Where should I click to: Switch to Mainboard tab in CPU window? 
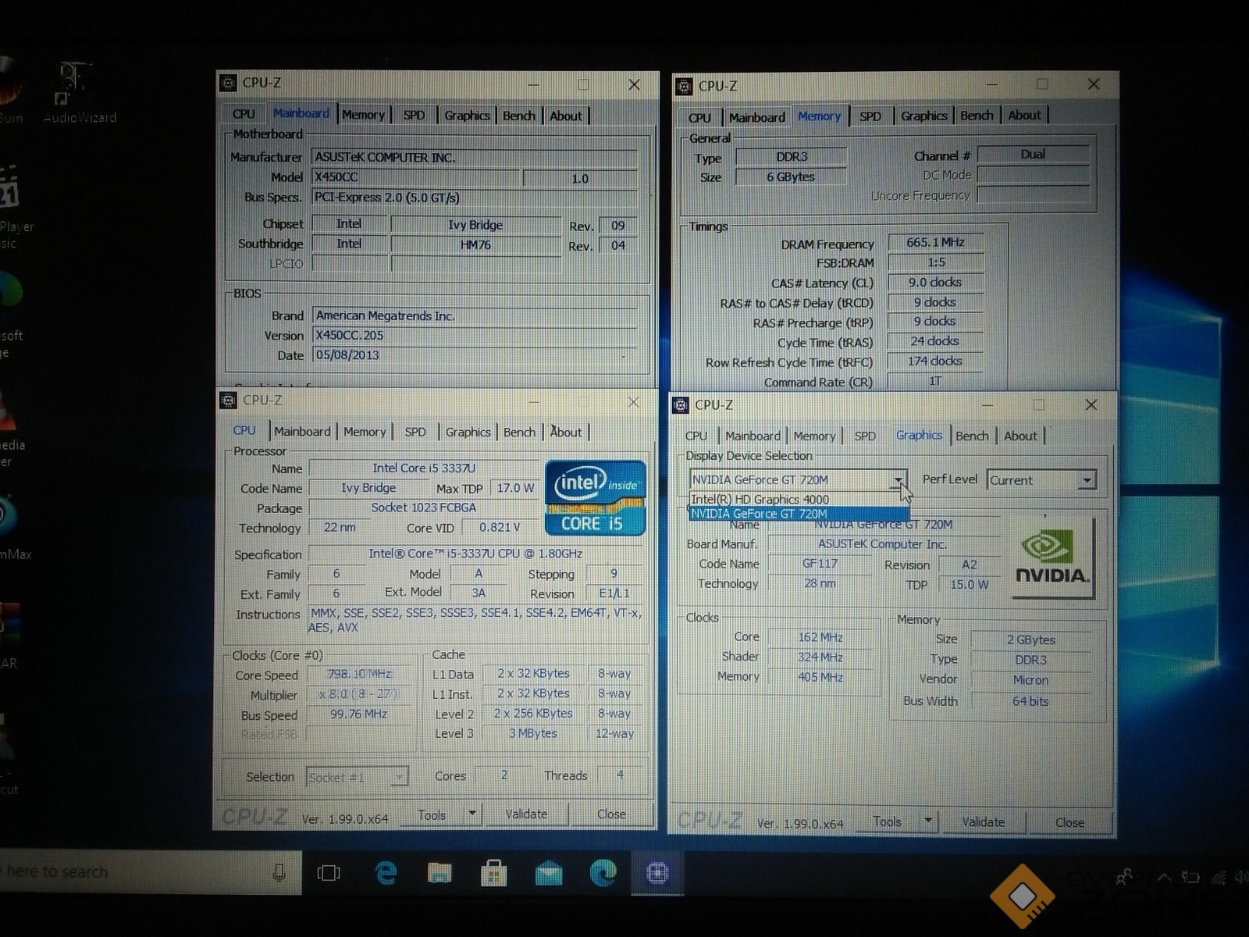[x=302, y=431]
